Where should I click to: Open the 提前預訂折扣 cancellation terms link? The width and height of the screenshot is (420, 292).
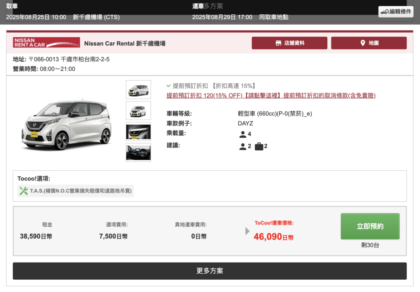(271, 95)
